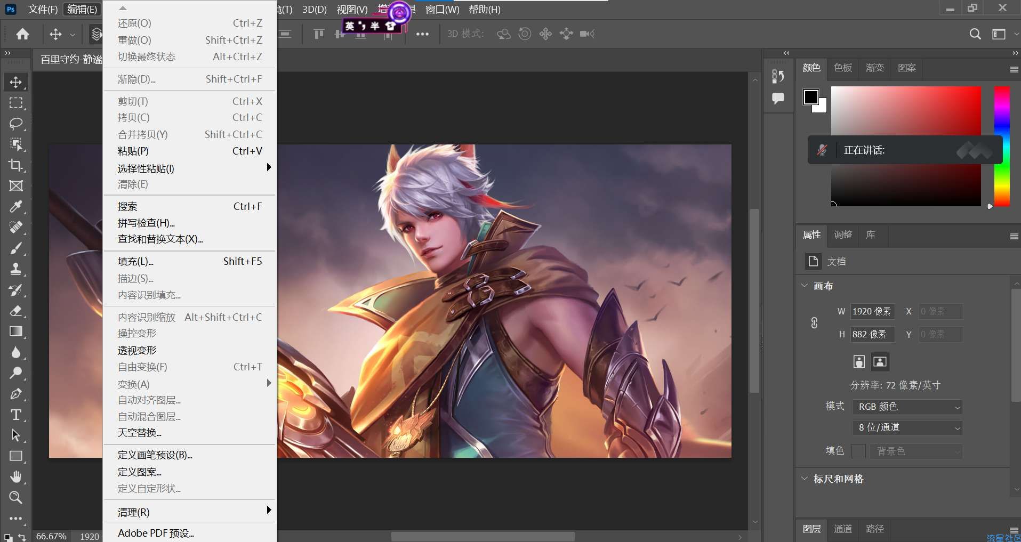Select the Blur tool
Viewport: 1021px width, 542px height.
pyautogui.click(x=16, y=352)
